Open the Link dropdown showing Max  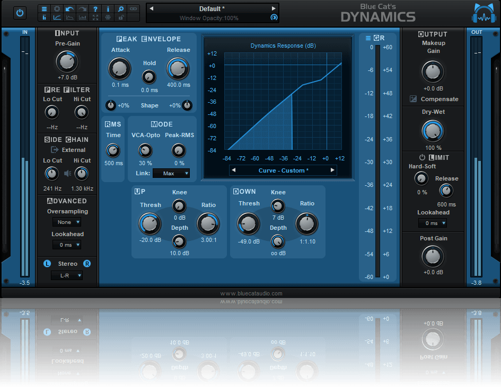click(171, 173)
